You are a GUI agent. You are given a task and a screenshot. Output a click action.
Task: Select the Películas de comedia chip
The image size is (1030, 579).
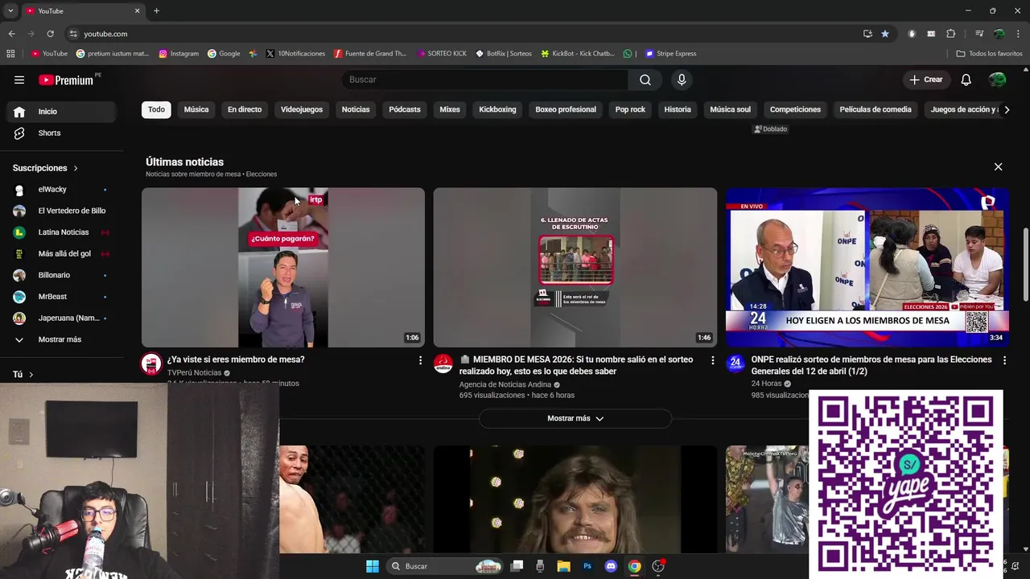875,109
